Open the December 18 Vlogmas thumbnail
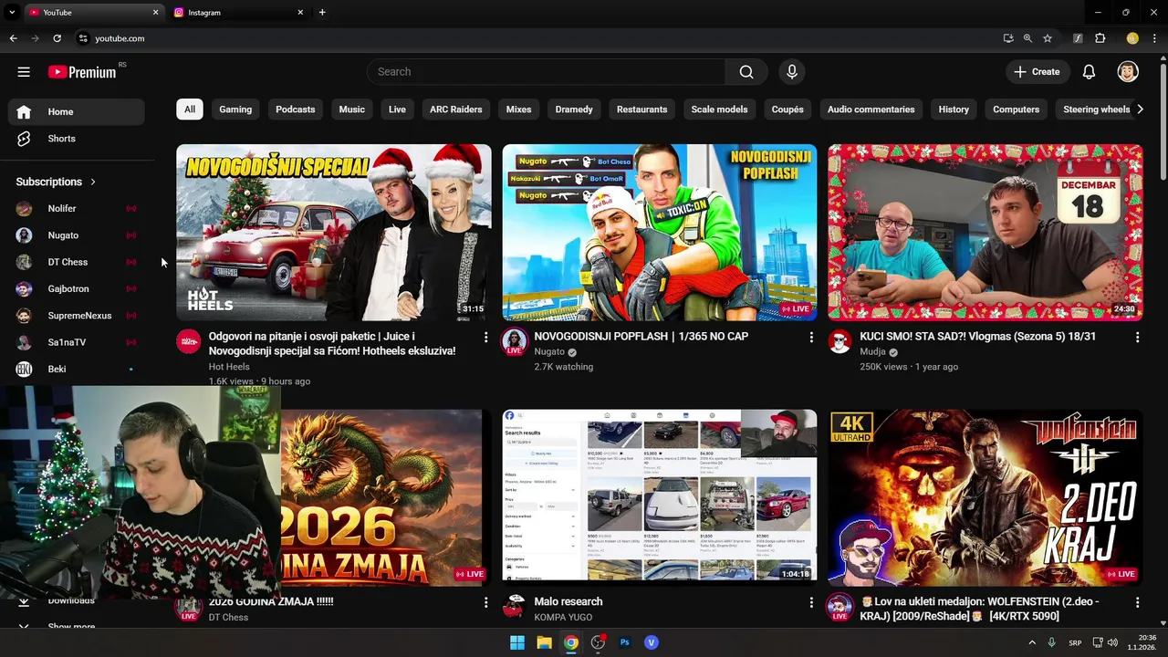 pyautogui.click(x=985, y=233)
